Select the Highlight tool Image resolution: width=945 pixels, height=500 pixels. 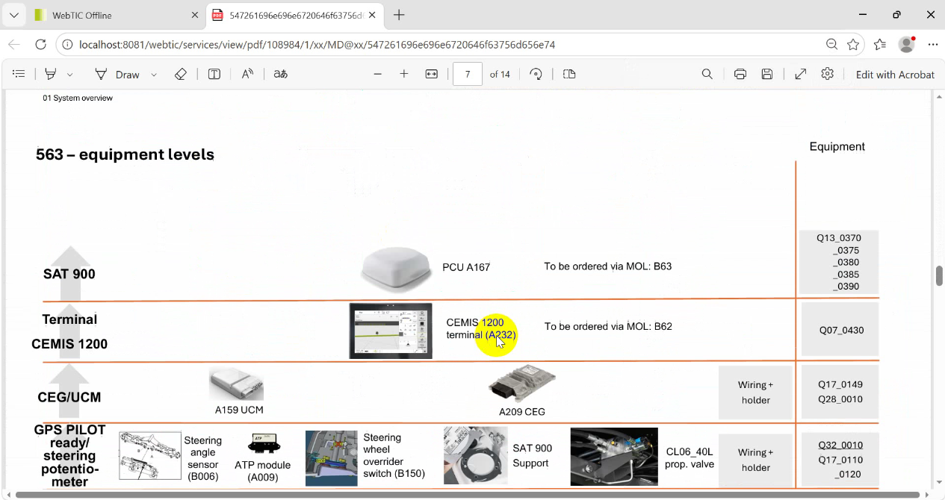coord(51,74)
